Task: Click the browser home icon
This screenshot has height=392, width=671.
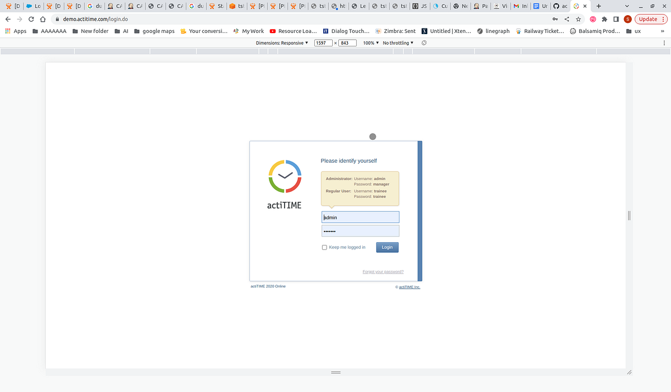Action: 42,18
